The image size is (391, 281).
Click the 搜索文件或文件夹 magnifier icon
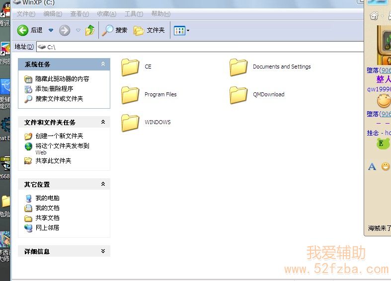tap(28, 99)
